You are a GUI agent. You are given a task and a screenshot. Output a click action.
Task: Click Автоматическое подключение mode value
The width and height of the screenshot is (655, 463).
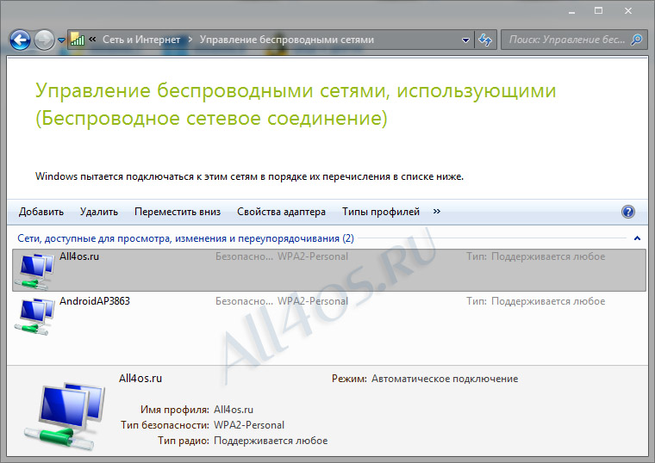click(x=445, y=379)
